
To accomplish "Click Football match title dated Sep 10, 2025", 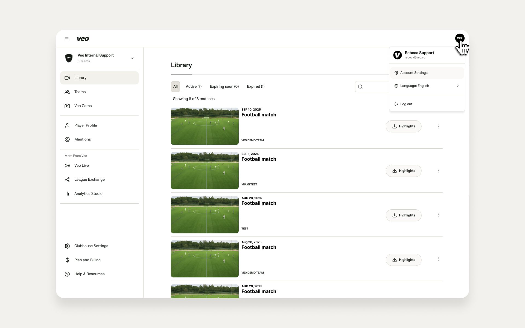I will [259, 115].
